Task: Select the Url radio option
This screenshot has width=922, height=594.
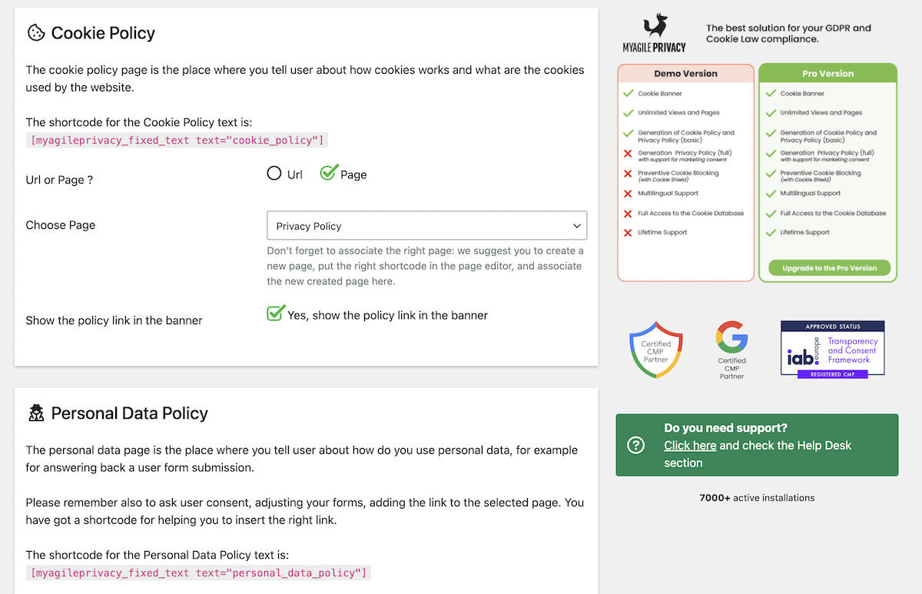Action: 274,174
